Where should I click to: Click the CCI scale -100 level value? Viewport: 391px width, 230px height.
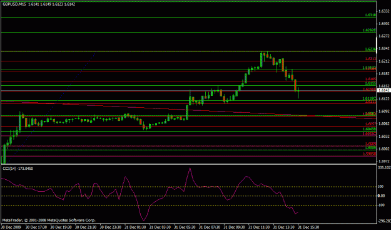coord(382,206)
